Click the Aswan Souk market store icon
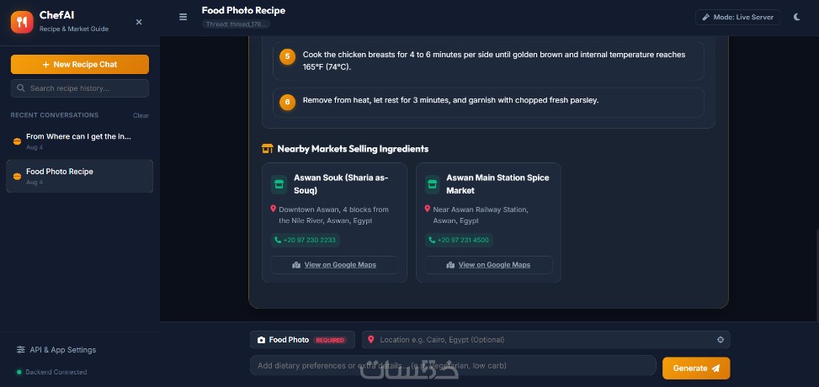Screen dimensions: 819x387 [279, 184]
